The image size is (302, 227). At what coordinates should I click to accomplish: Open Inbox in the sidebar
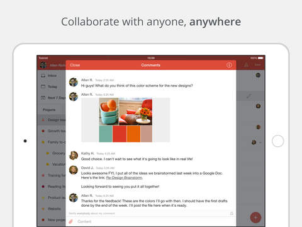[x=52, y=76]
